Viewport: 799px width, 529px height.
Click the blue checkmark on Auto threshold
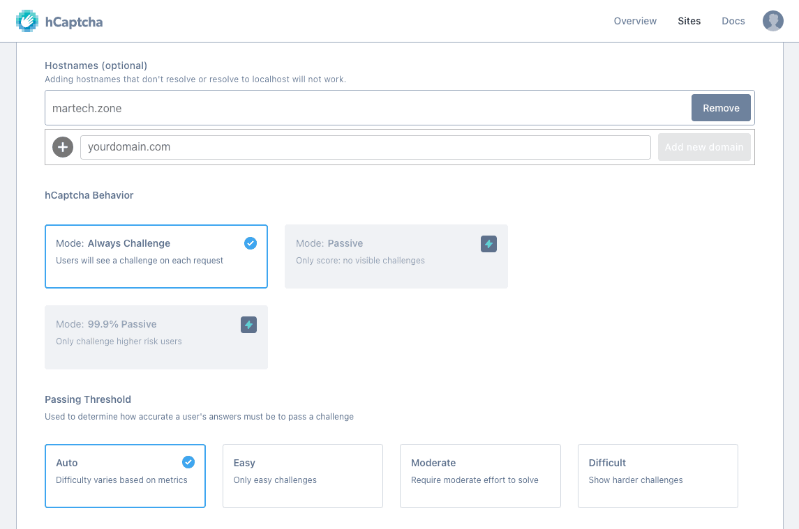(188, 462)
